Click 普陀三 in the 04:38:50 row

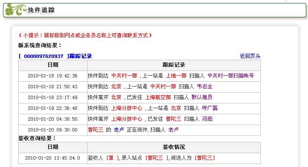[x=173, y=119]
